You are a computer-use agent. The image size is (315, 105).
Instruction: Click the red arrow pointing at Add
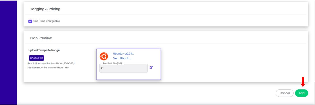(303, 82)
